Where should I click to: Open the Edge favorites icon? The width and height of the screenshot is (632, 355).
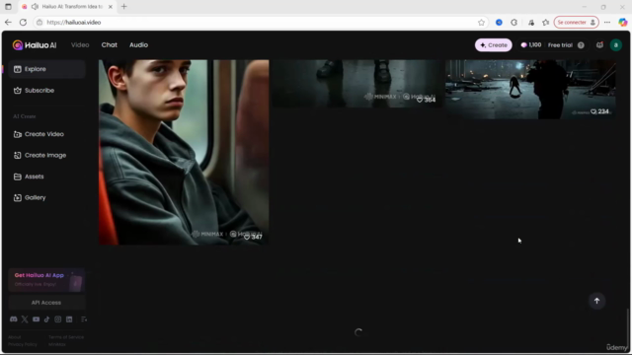click(x=546, y=23)
